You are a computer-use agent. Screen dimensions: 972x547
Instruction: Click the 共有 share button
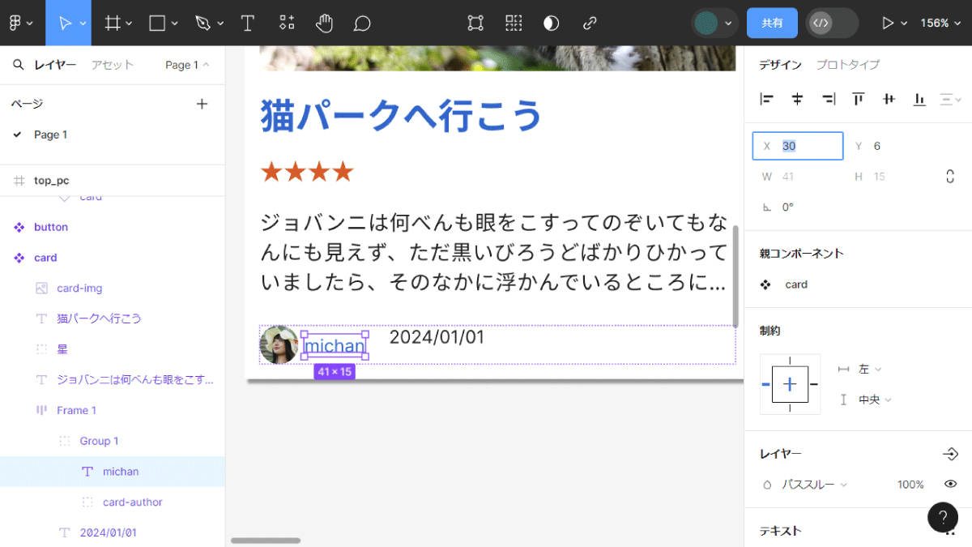tap(772, 23)
